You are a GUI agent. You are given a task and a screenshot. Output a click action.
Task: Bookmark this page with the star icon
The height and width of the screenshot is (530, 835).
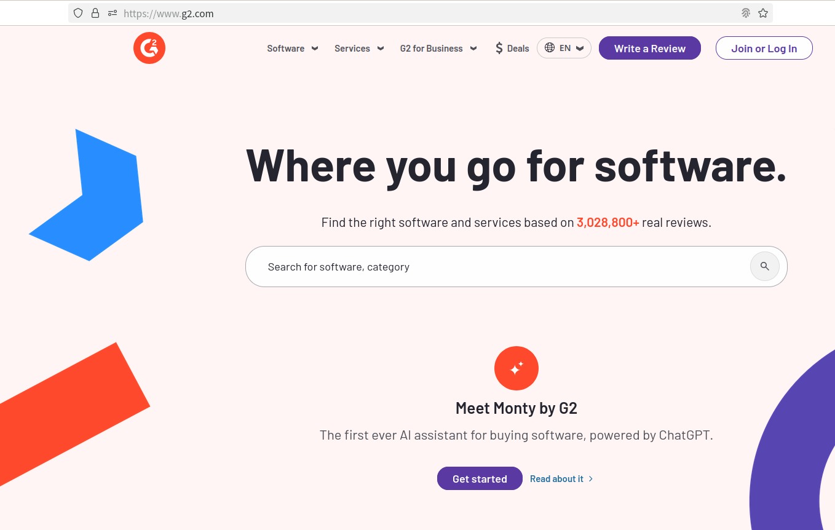point(763,13)
